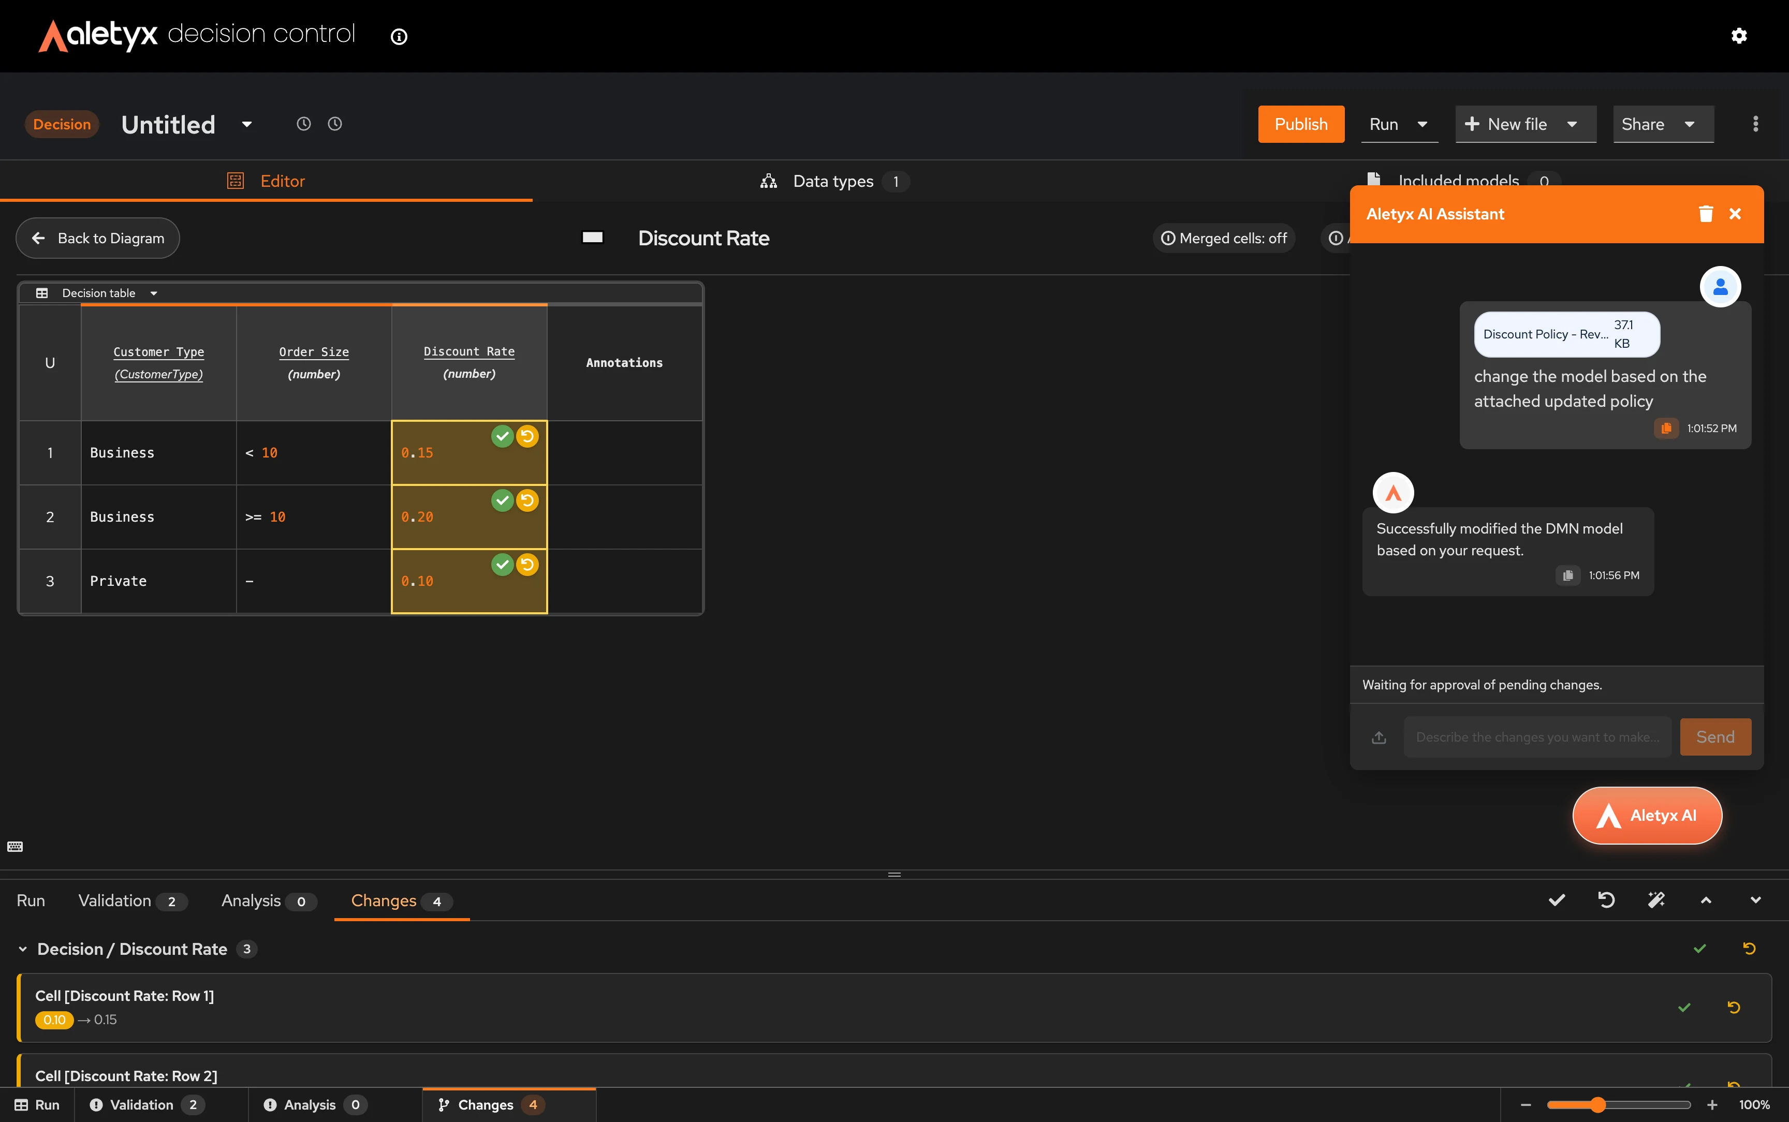This screenshot has height=1122, width=1789.
Task: Open the Run tab in bottom panel
Action: point(31,901)
